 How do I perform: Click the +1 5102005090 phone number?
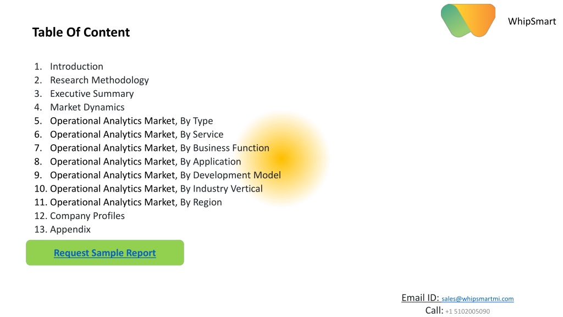pos(467,311)
